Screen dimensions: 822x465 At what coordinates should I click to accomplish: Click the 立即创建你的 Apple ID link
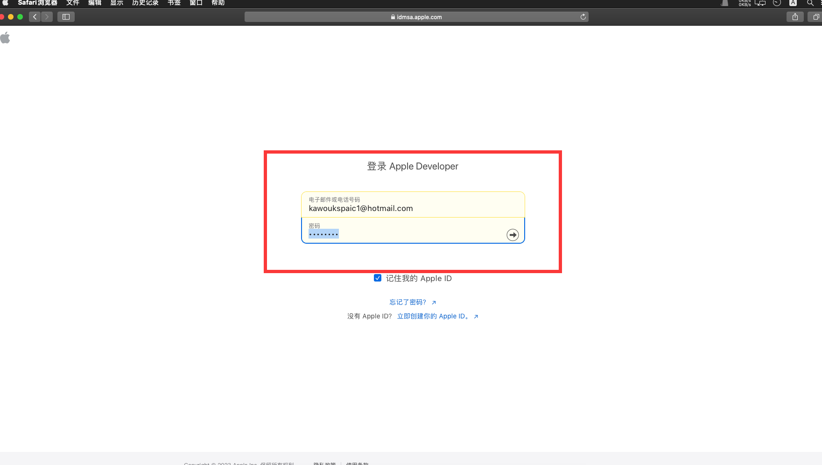tap(437, 316)
